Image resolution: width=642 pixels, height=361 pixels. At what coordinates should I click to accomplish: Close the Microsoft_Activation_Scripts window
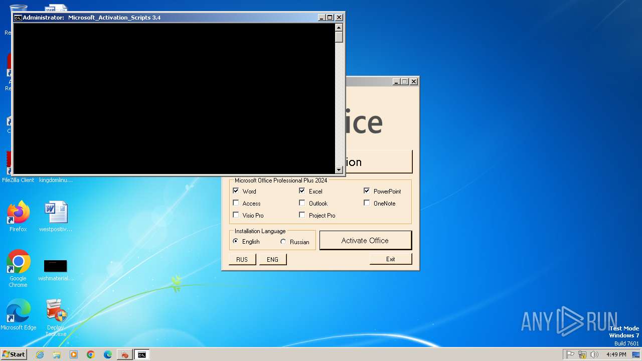tap(339, 18)
